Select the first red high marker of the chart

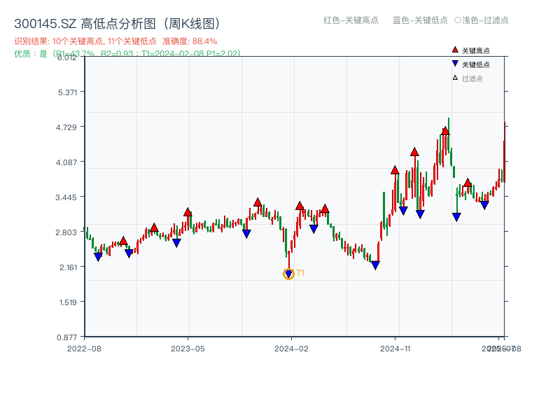[x=123, y=241]
